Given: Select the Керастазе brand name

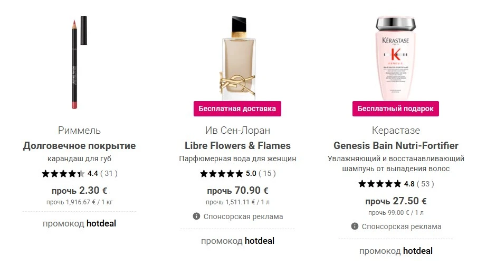Looking at the screenshot, I should point(396,130).
